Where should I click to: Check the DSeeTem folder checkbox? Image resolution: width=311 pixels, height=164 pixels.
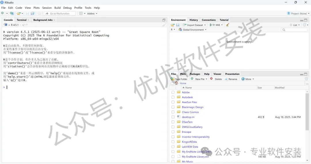coord(173,122)
